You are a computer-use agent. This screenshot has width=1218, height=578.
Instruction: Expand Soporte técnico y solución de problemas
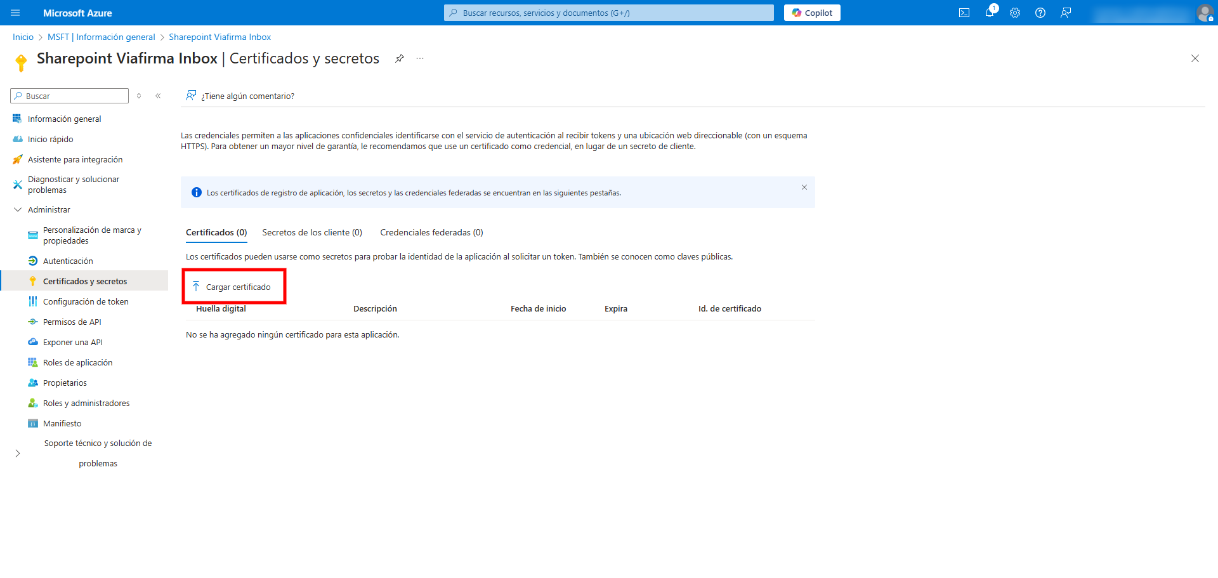tap(18, 453)
